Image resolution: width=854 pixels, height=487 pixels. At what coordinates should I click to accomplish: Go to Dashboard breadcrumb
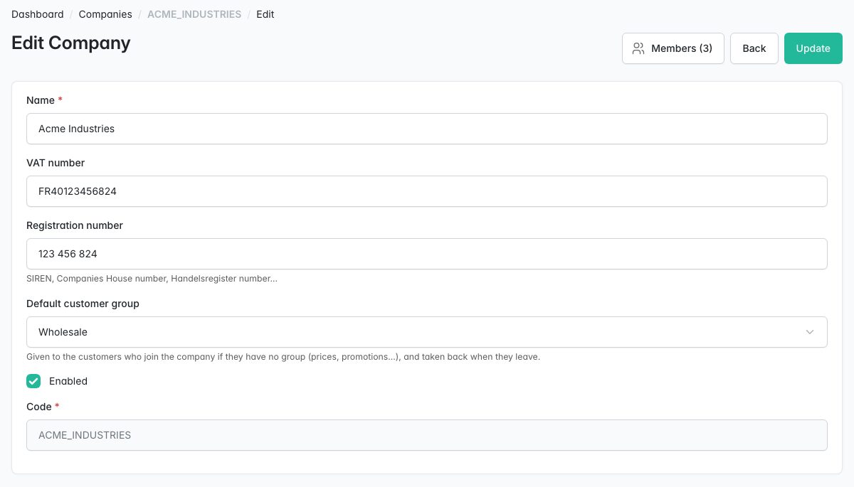point(38,14)
